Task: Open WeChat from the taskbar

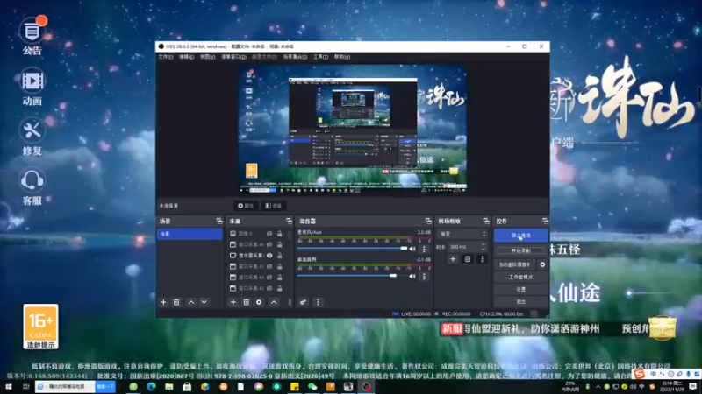Action: point(312,387)
